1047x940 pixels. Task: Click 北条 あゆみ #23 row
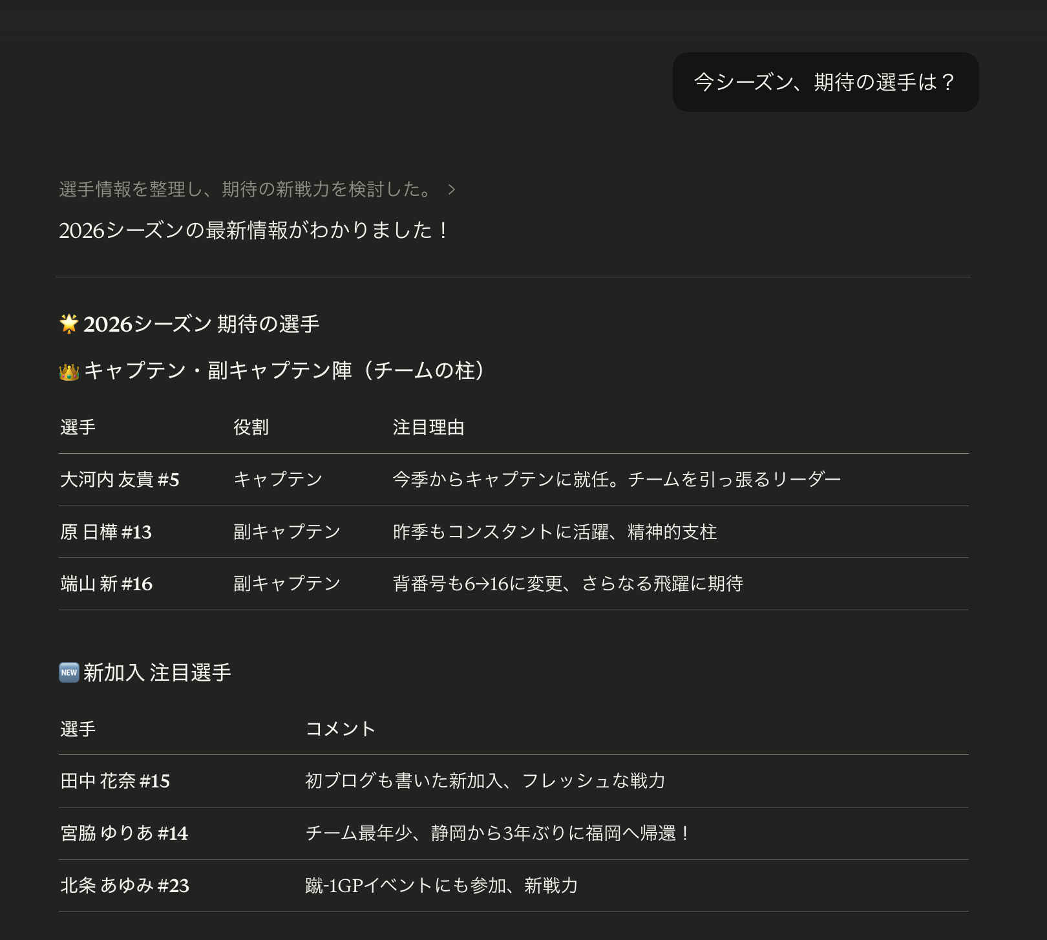pos(124,886)
